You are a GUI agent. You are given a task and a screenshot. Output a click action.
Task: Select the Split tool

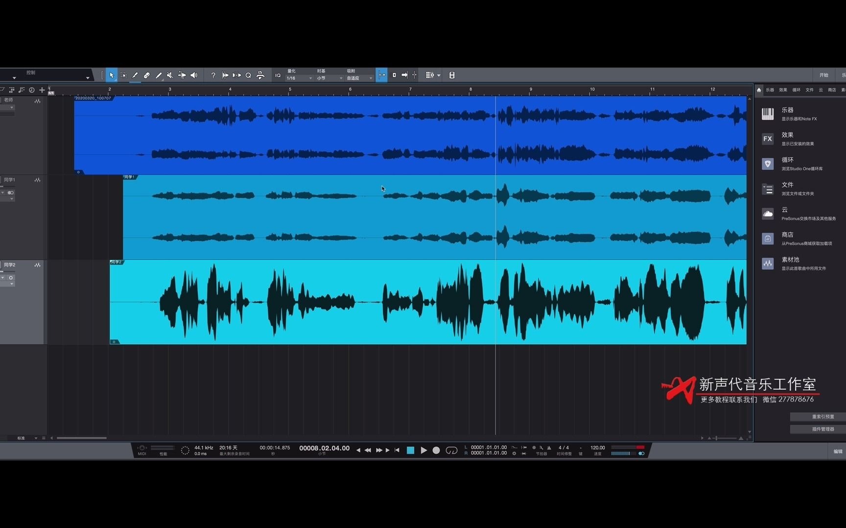(x=135, y=75)
